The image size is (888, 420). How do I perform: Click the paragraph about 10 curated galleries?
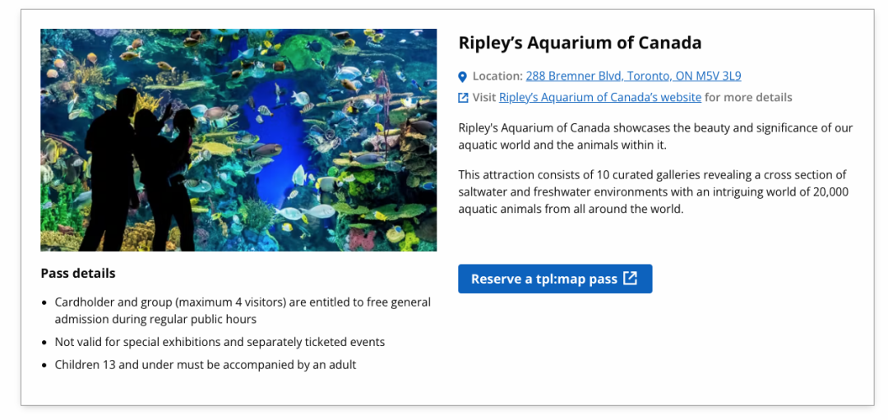(x=654, y=192)
